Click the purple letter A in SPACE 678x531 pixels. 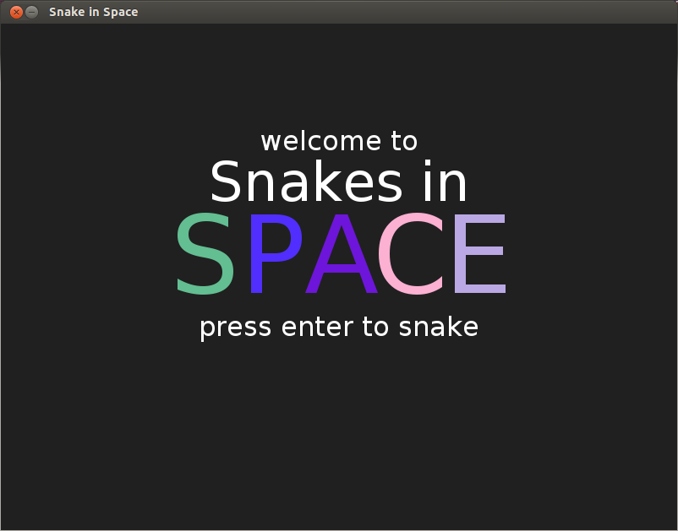(x=342, y=254)
